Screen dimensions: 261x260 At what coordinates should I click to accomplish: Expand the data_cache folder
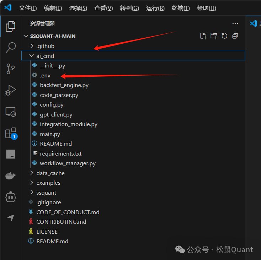50,173
